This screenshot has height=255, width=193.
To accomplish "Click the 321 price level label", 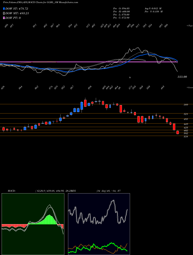I will [186, 114].
